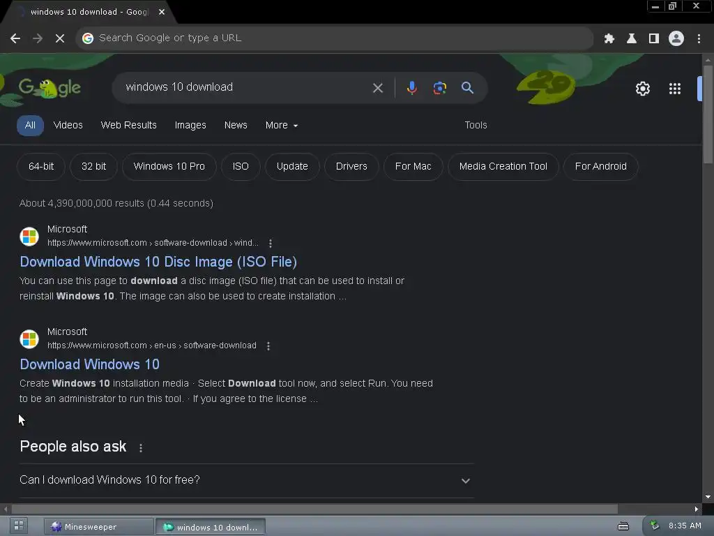Click the doodle lily pad 25 graphic
714x536 pixels.
(x=547, y=87)
